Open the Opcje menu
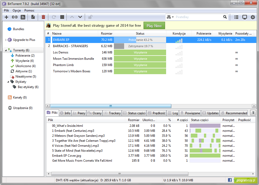Viewport: 259px width, 185px height. [x=17, y=10]
